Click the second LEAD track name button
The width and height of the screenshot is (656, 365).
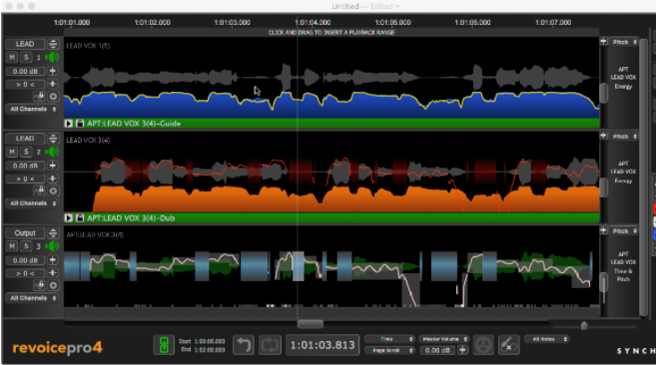(25, 139)
